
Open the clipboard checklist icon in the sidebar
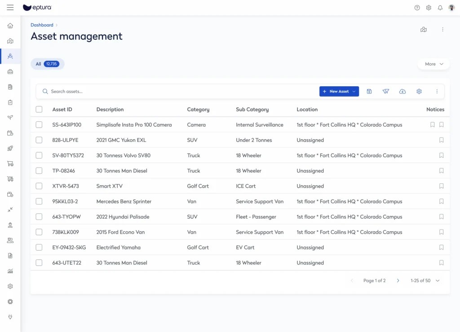pyautogui.click(x=10, y=102)
